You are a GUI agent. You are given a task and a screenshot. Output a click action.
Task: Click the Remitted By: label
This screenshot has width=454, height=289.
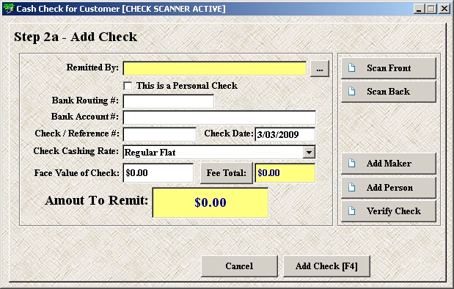[x=92, y=67]
